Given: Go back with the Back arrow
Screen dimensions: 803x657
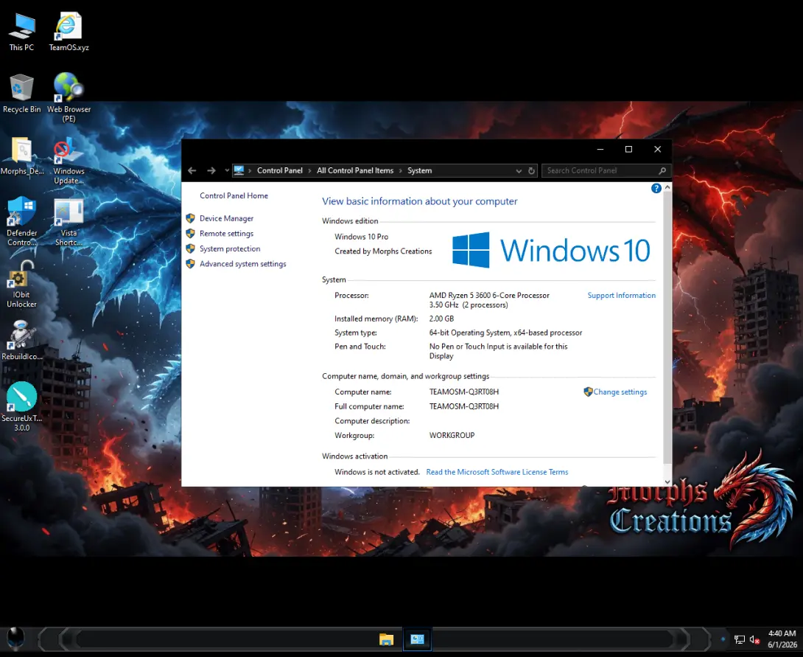Looking at the screenshot, I should (192, 170).
